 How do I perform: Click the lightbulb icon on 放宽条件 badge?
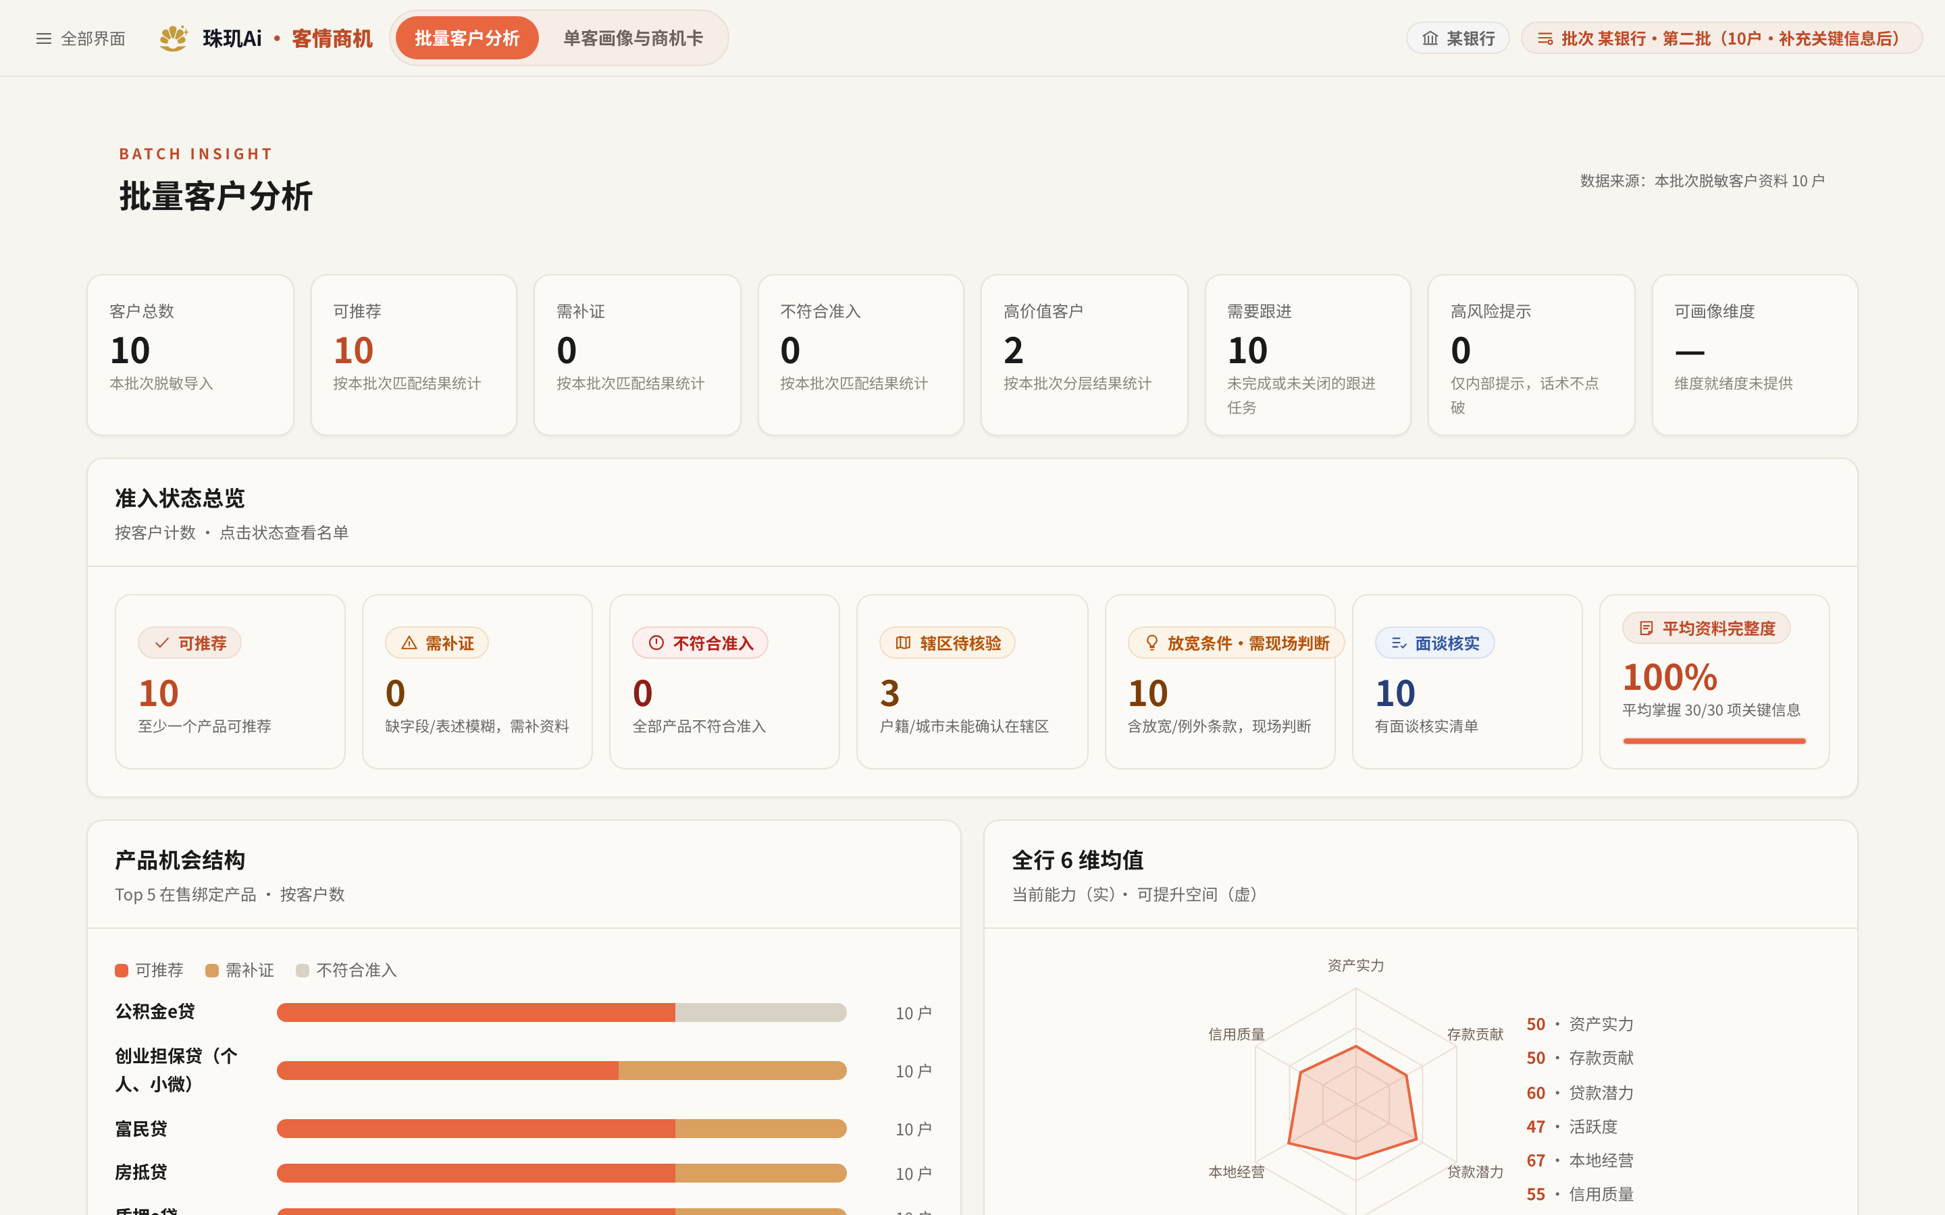point(1151,643)
